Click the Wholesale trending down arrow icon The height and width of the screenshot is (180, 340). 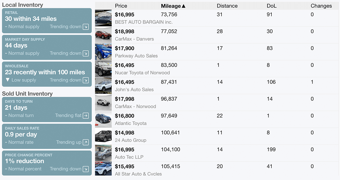[x=86, y=80]
